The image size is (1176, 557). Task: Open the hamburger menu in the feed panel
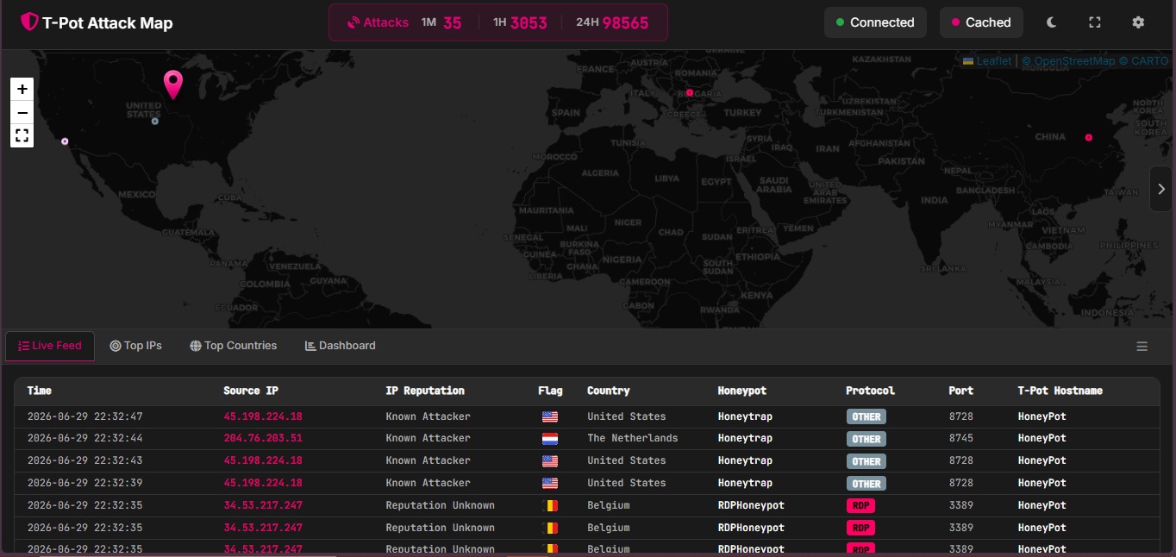1142,347
